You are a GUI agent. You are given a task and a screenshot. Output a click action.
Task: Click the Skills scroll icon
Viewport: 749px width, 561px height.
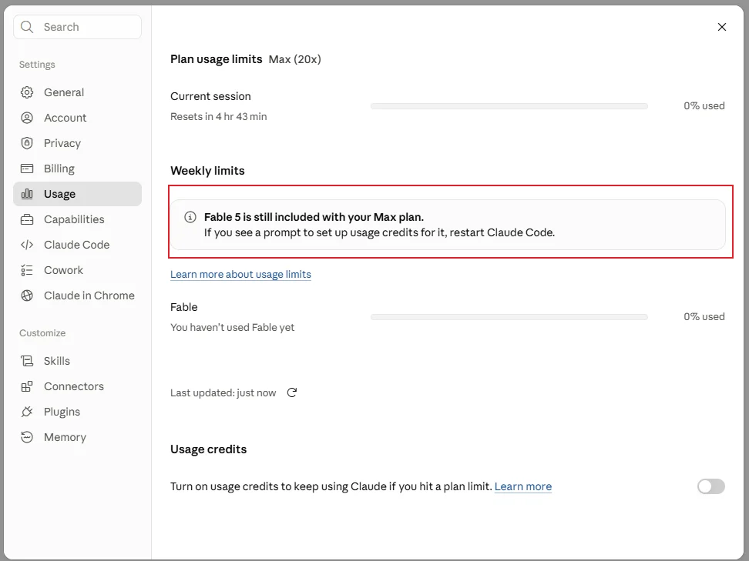pyautogui.click(x=27, y=361)
